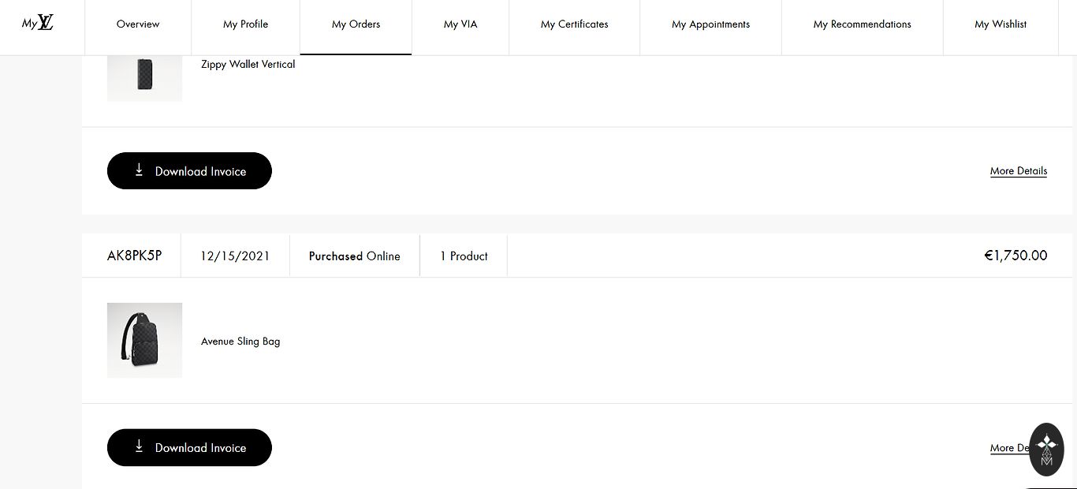Image resolution: width=1077 pixels, height=489 pixels.
Task: Click the Zippy Wallet Vertical thumbnail
Action: point(144,78)
